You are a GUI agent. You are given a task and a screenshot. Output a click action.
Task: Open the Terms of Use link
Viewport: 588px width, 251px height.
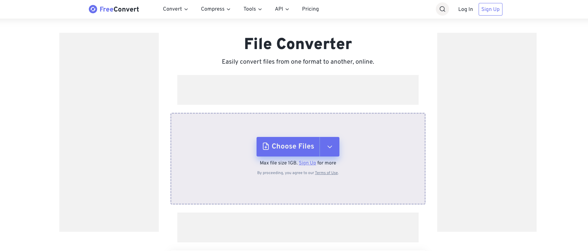point(326,173)
